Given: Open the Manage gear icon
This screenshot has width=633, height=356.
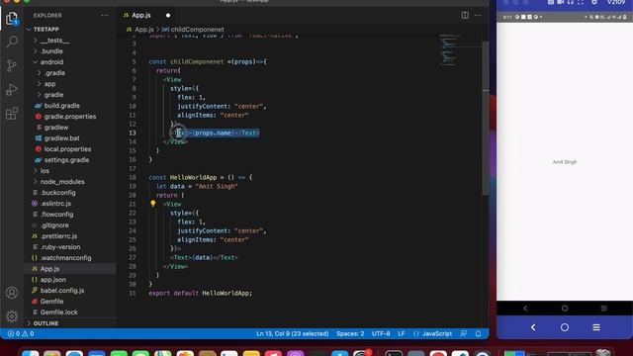Looking at the screenshot, I should pos(12,316).
